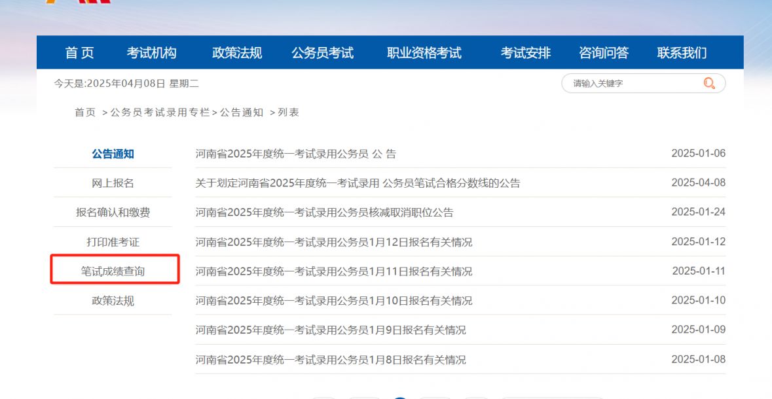Select 公告通知 in the left sidebar
The height and width of the screenshot is (399, 772).
[x=113, y=154]
